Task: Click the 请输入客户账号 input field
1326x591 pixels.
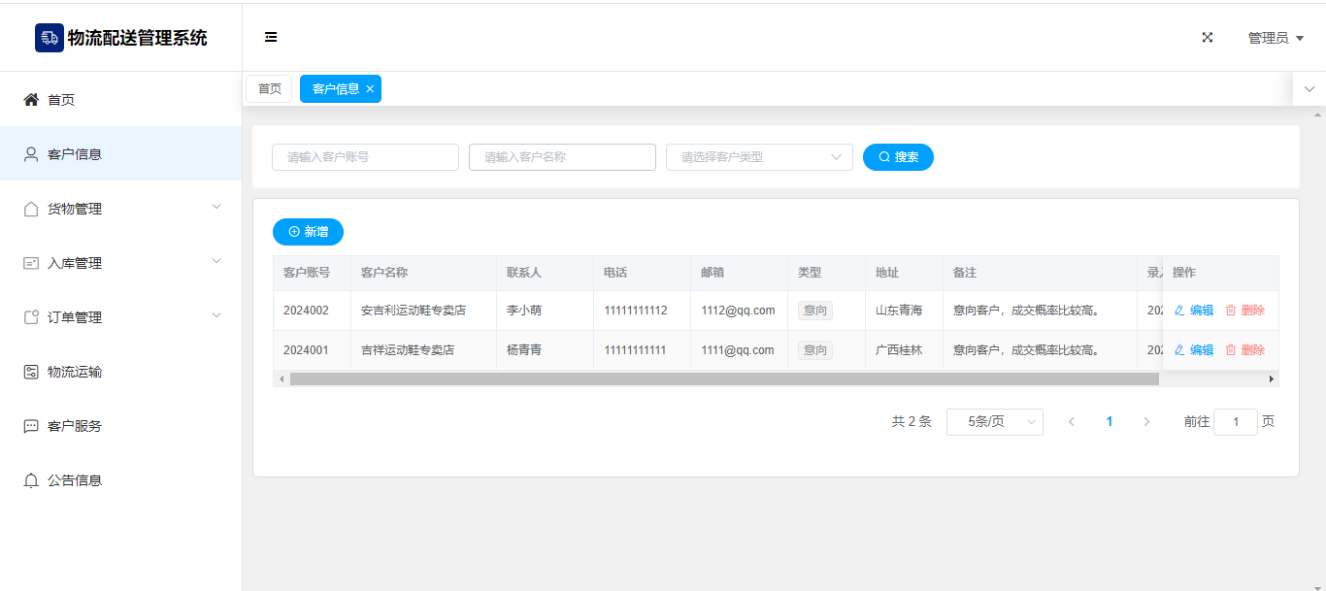Action: pyautogui.click(x=365, y=157)
